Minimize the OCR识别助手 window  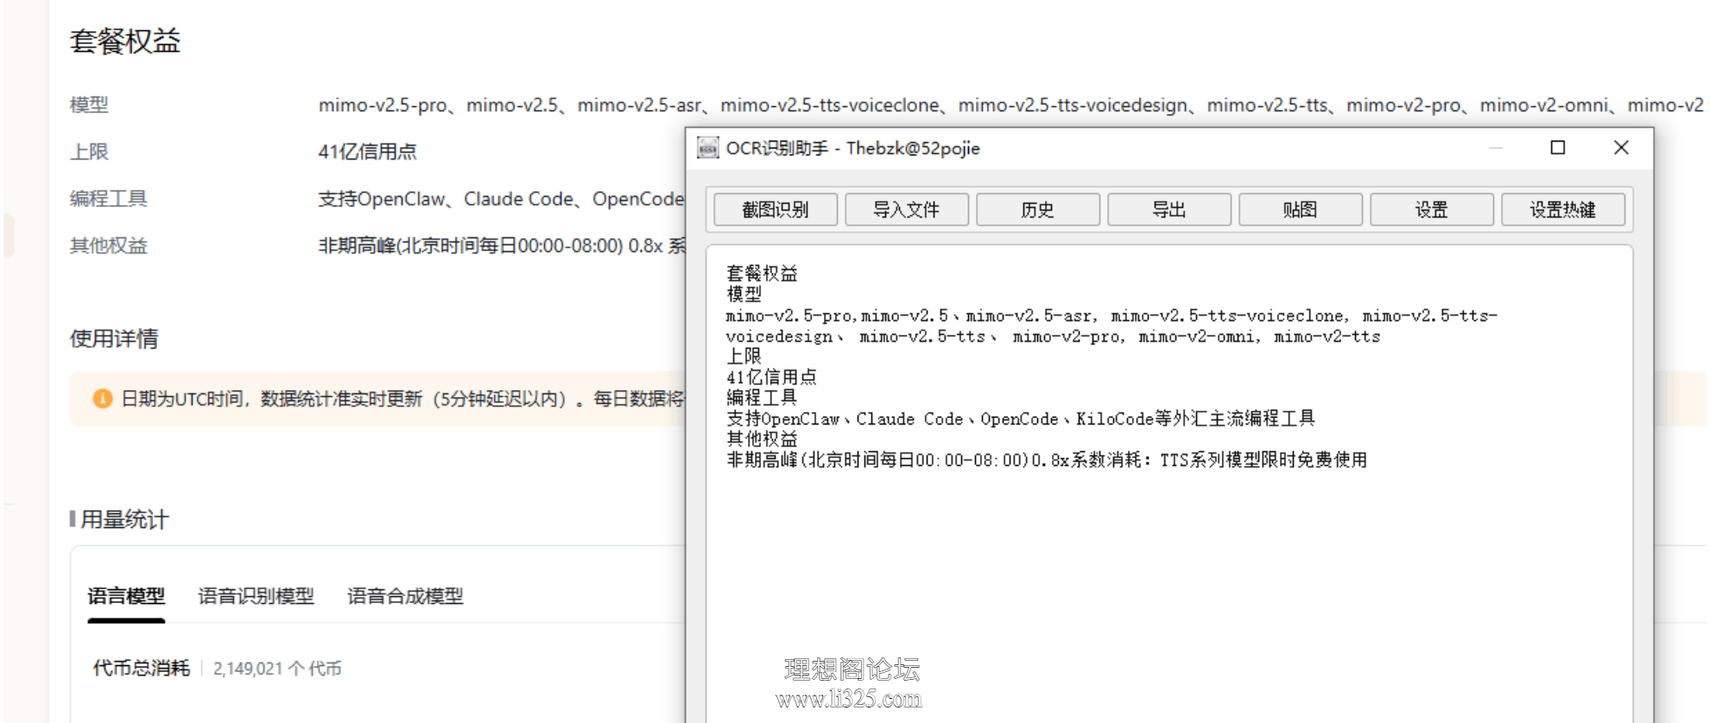pos(1496,148)
